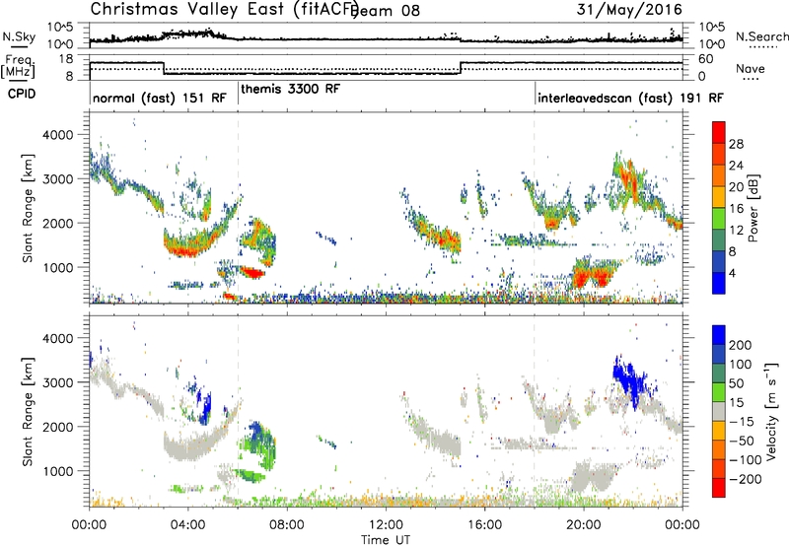This screenshot has width=789, height=546.
Task: Click the "12:00" time tick label
Action: pyautogui.click(x=386, y=525)
